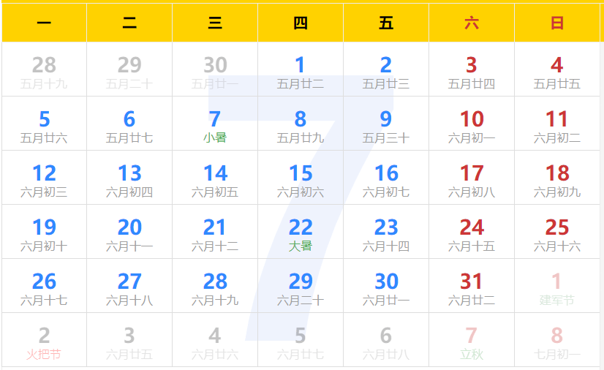
Task: Select date 1 labeled 五月廿二
Action: [301, 69]
